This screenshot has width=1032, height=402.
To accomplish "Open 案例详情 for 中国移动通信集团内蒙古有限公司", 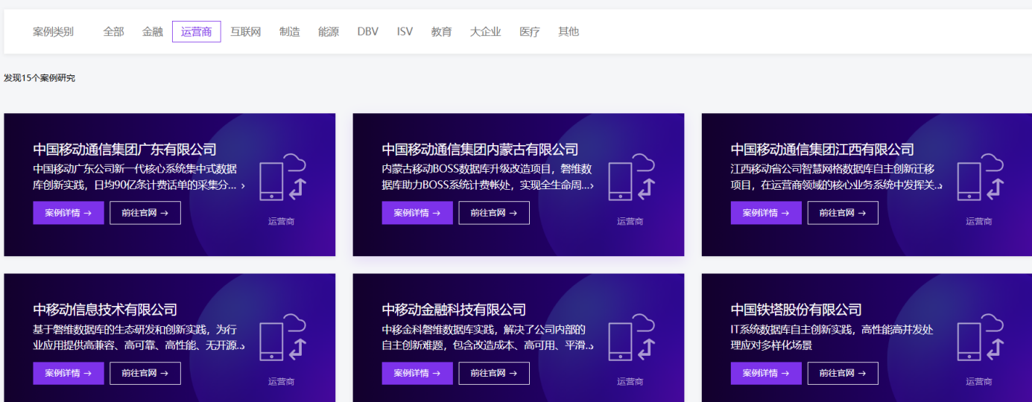I will tap(417, 213).
